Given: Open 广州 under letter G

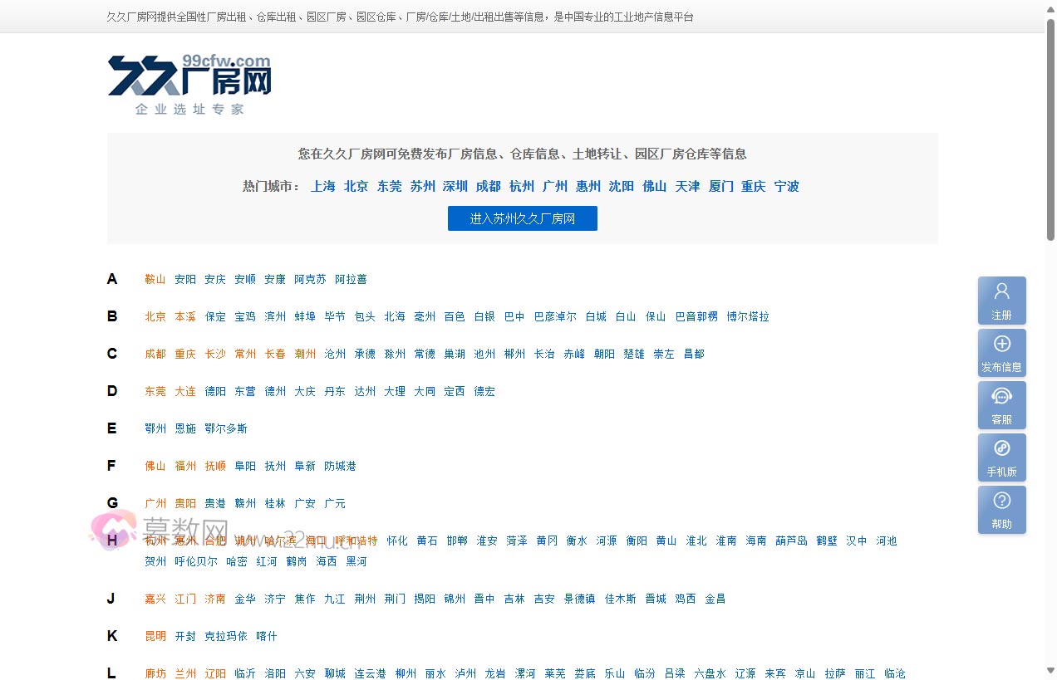Looking at the screenshot, I should point(155,503).
